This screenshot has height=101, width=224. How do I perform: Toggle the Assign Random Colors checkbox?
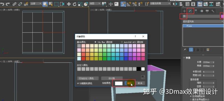[78, 83]
